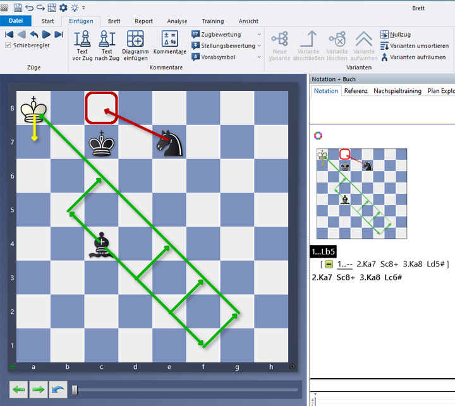Click the move slider handle below the board
455x406 pixels.
pos(75,390)
